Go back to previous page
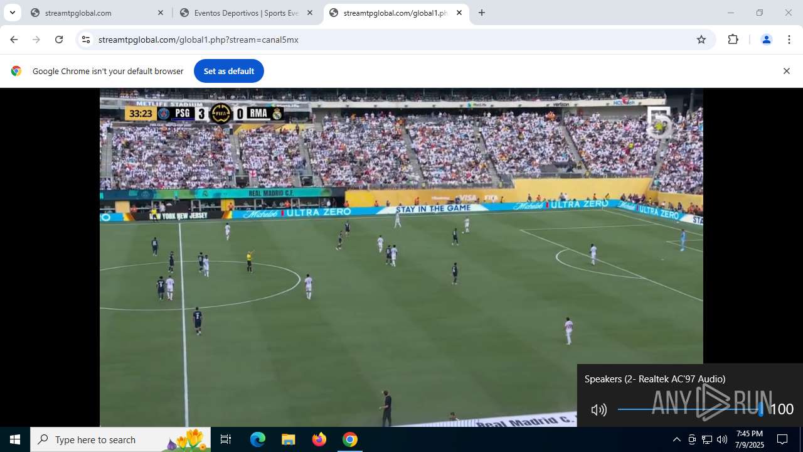This screenshot has width=803, height=452. coord(14,40)
